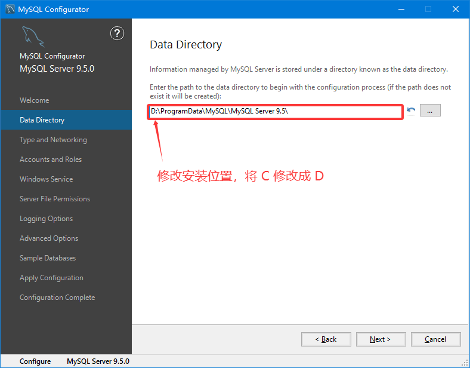Minimize the MySQL Configurator window
The image size is (470, 368).
[x=401, y=9]
